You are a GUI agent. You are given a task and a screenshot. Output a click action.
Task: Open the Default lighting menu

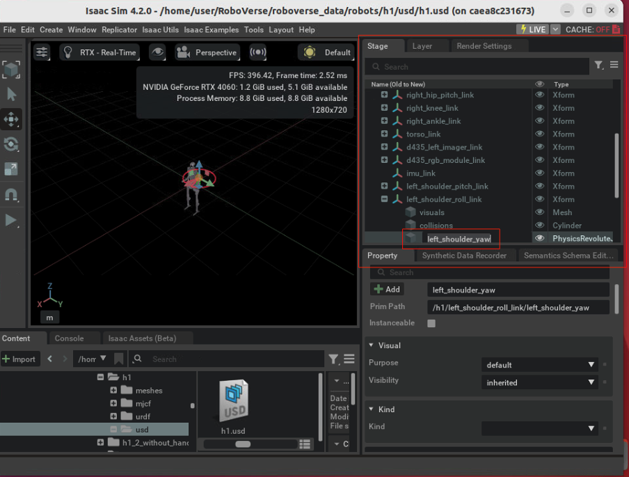326,52
